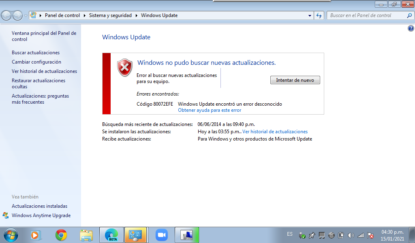Image resolution: width=415 pixels, height=243 pixels.
Task: Click the Intentar de nuevo button
Action: (x=295, y=80)
